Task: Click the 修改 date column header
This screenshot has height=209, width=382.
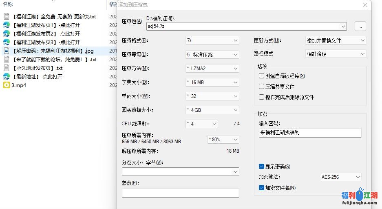Action: pos(113,4)
